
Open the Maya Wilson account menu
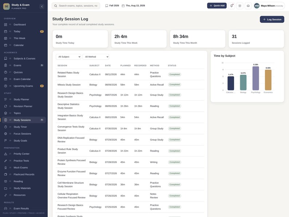269,6
